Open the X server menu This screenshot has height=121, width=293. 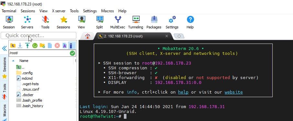[x=59, y=11]
